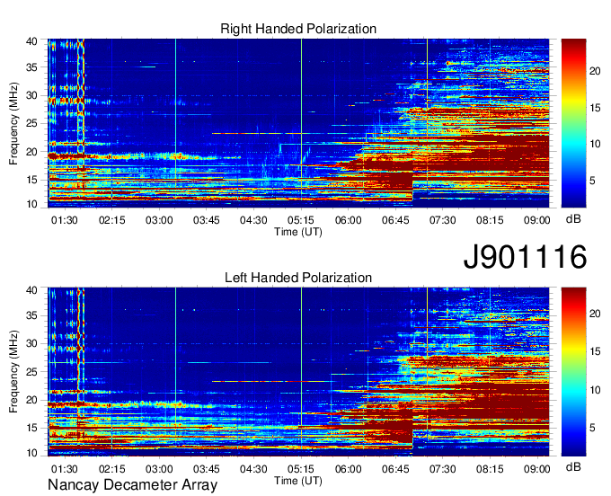This screenshot has width=611, height=496.
Task: Click the Left Handed Polarization title
Action: coord(298,278)
